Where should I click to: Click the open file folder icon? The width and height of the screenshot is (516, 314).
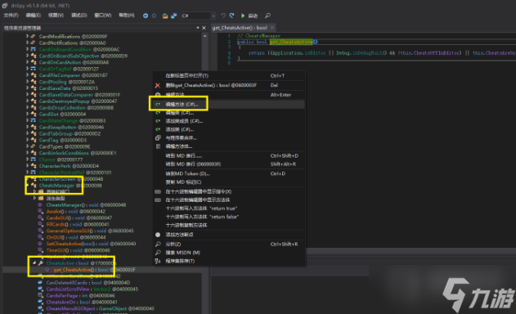click(x=165, y=16)
